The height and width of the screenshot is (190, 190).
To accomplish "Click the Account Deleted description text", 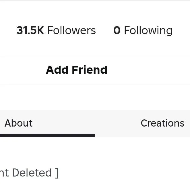I will (x=29, y=173).
